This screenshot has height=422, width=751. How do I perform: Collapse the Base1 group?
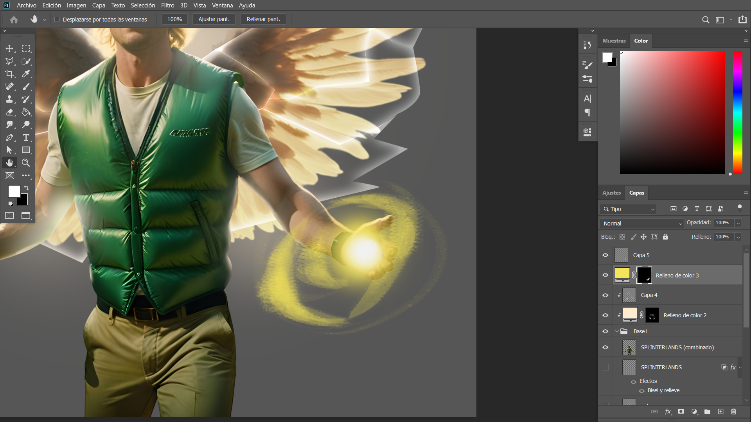pyautogui.click(x=617, y=331)
